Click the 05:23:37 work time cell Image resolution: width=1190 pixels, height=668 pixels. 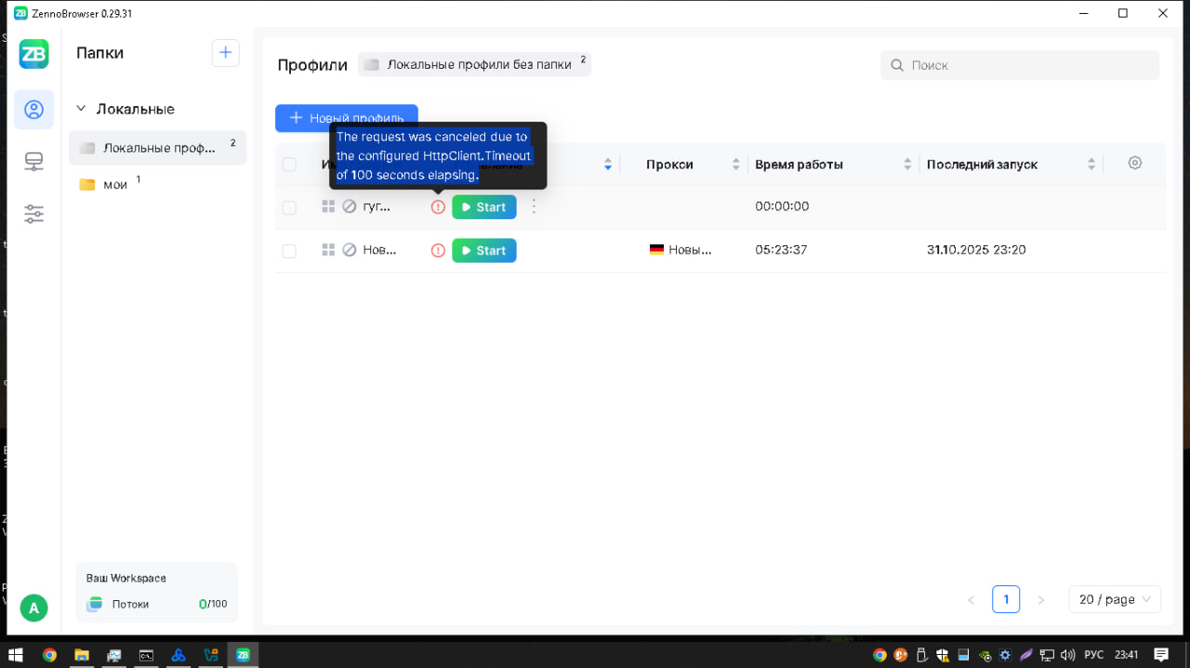click(781, 250)
